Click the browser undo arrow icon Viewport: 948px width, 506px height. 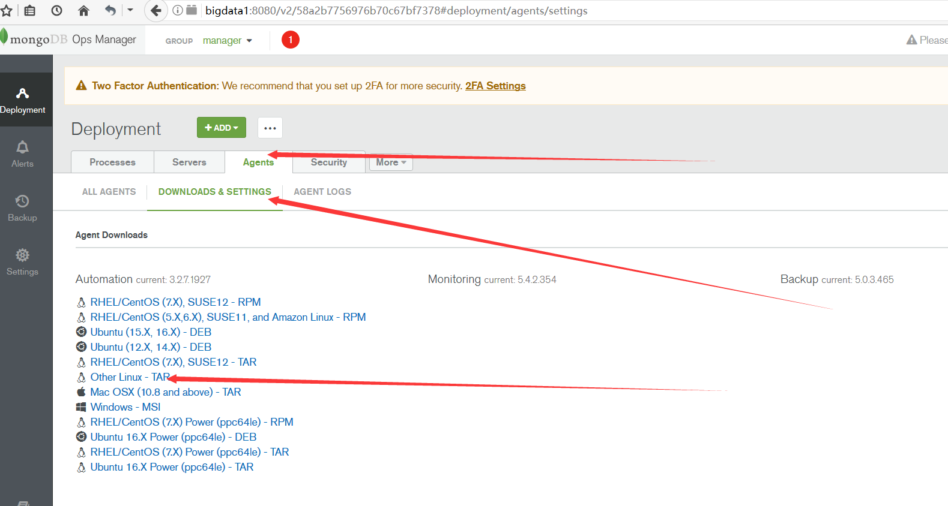coord(110,10)
